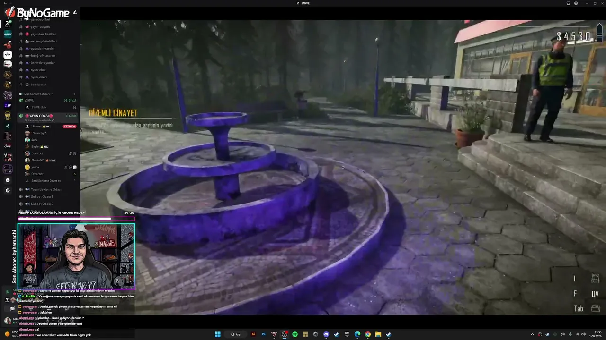Open Discord from the taskbar

tap(326, 334)
